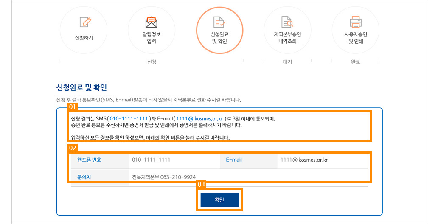Image resolution: width=438 pixels, height=224 pixels.
Task: Select the 알림정보 입력 step label
Action: pos(152,38)
